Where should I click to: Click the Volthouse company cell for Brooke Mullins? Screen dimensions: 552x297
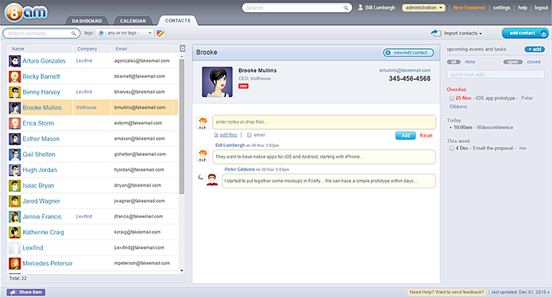tap(86, 108)
